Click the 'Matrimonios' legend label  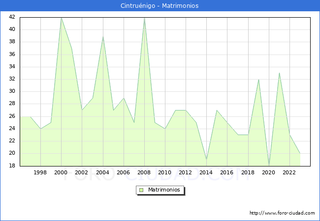pos(164,190)
